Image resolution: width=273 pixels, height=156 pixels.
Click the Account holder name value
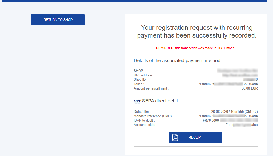pyautogui.click(x=242, y=125)
